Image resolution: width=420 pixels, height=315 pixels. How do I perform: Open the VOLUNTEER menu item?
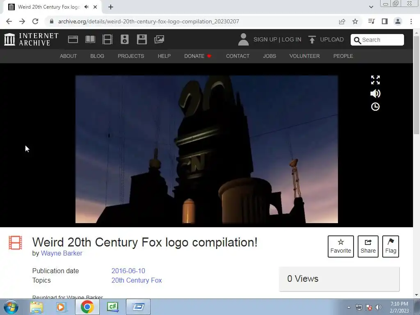coord(305,56)
